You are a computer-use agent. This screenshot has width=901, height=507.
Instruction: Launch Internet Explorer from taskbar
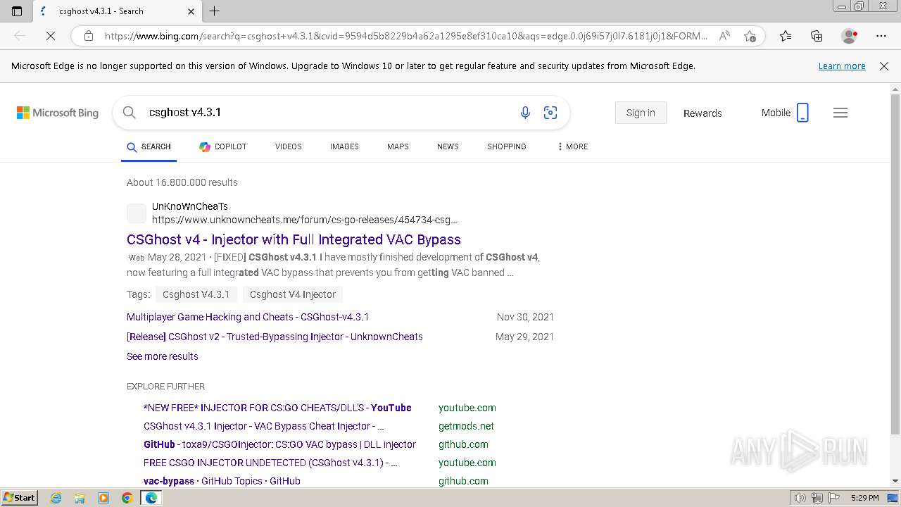[x=56, y=498]
